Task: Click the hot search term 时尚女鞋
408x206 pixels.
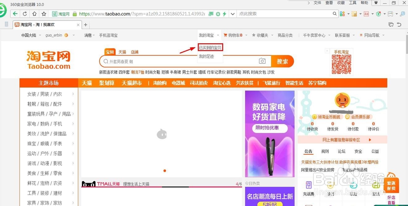Action: tap(153, 72)
